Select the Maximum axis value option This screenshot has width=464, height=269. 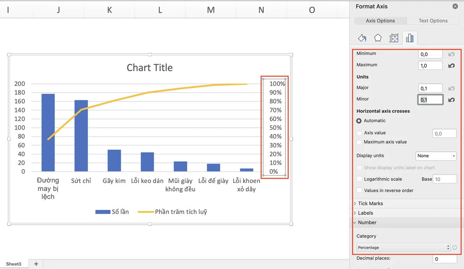click(359, 142)
